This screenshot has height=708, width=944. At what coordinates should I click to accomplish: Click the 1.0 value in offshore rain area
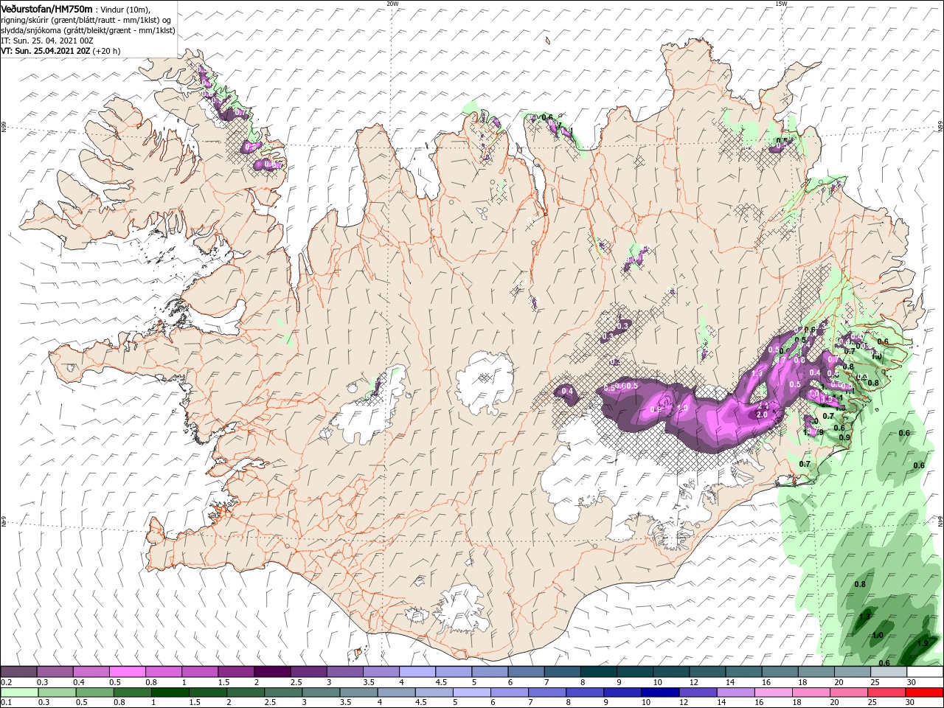point(878,635)
